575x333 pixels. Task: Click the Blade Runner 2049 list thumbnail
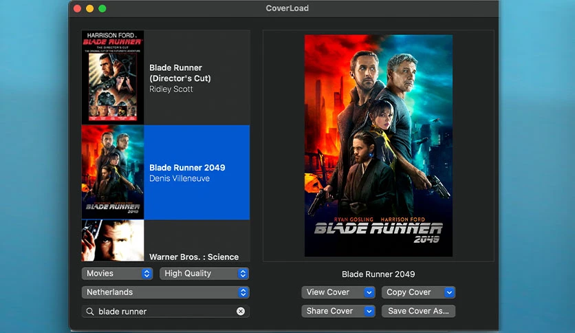[x=113, y=173]
